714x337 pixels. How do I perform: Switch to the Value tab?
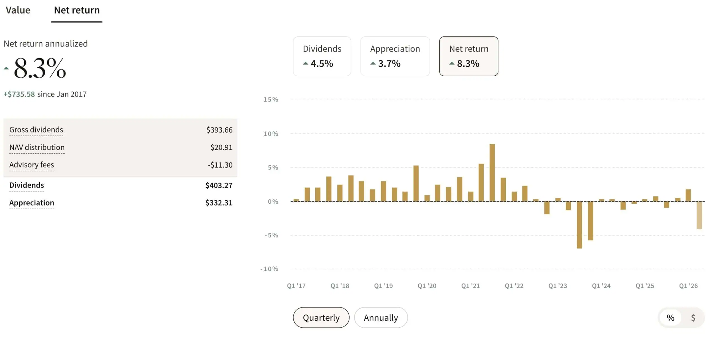click(x=18, y=10)
